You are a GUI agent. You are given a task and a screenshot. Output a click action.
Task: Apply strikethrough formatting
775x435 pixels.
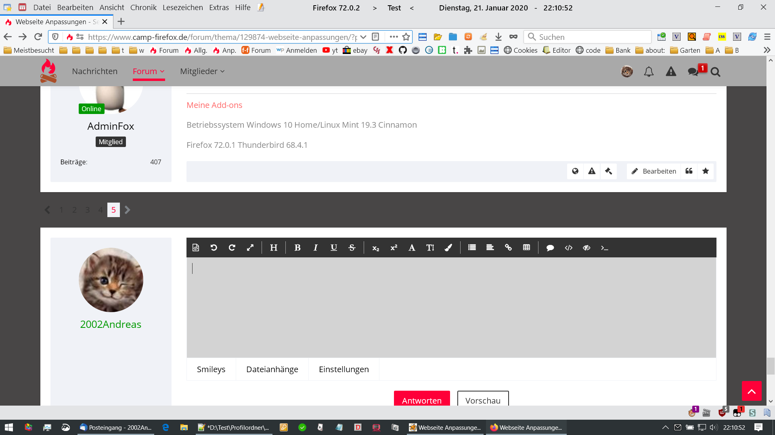click(352, 248)
